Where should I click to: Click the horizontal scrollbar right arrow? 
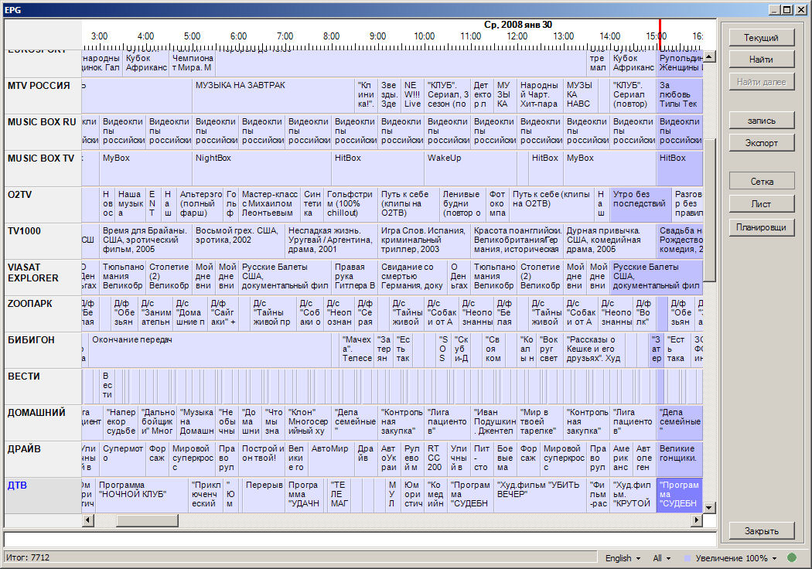click(x=697, y=520)
